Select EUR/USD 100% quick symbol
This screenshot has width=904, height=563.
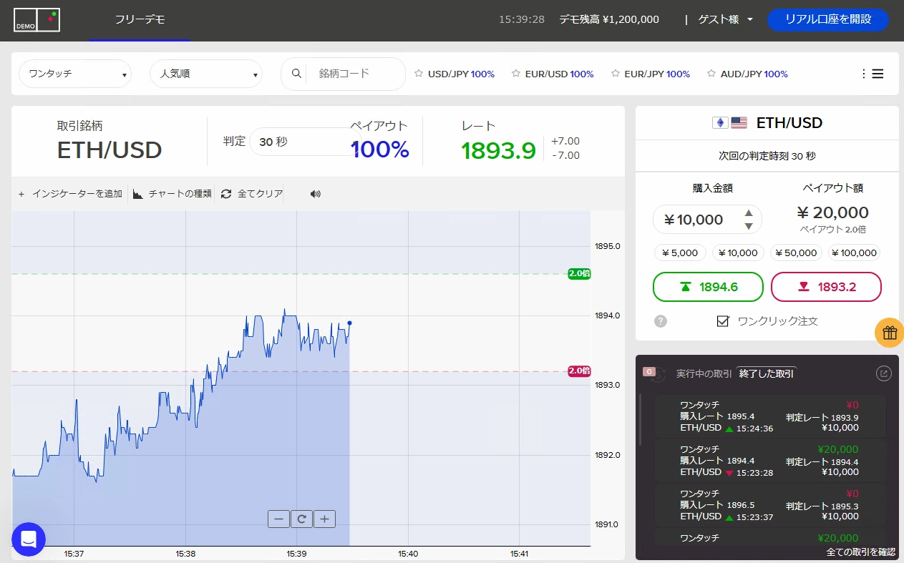[559, 74]
